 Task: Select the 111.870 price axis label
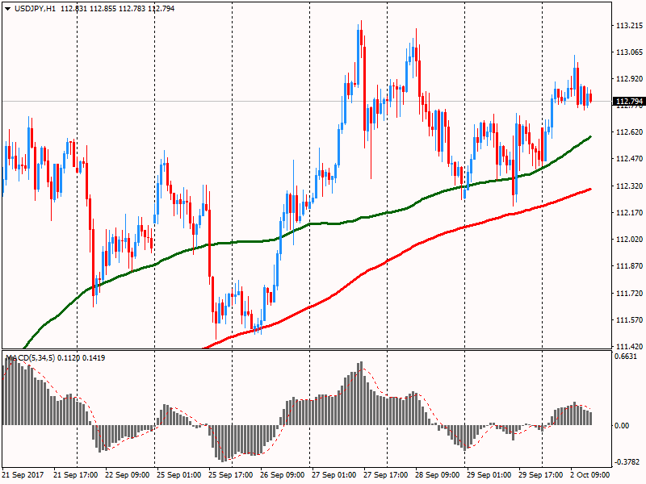[629, 266]
